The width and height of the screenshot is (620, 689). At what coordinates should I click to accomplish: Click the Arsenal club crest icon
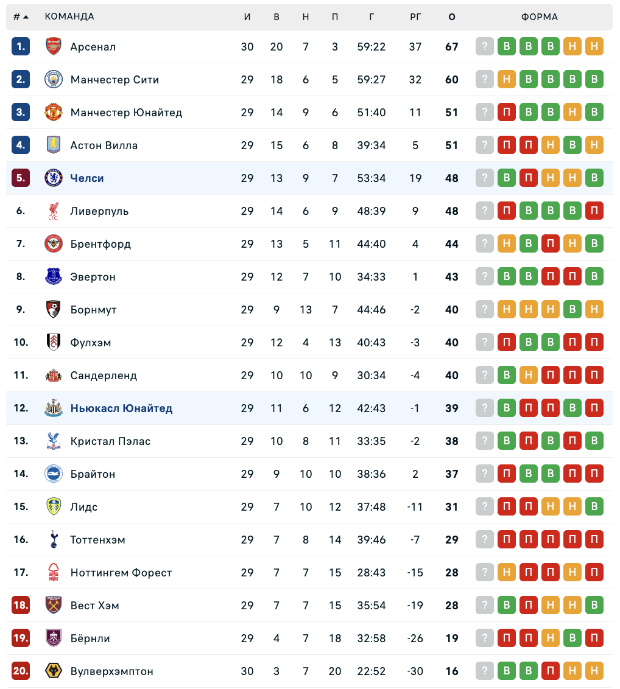54,47
